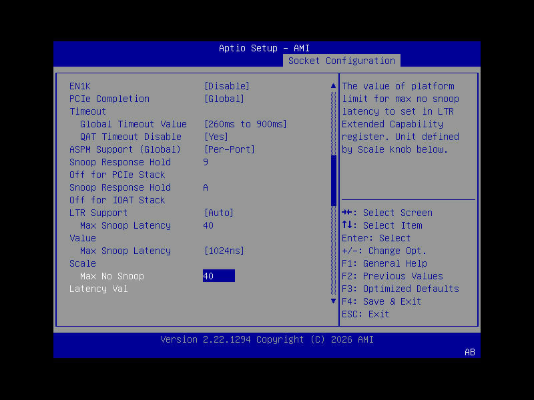
Task: Click the scrollbar thumb in settings list
Action: click(x=333, y=181)
